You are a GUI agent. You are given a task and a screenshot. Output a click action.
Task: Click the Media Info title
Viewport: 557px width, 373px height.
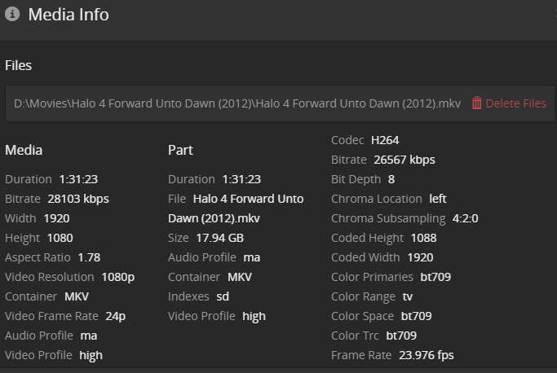pos(69,15)
